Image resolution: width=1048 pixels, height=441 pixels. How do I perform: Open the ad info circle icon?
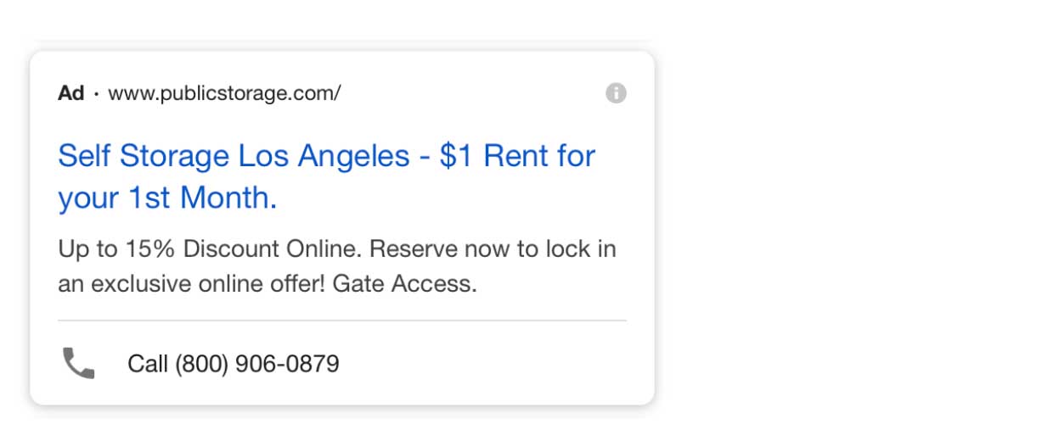(x=616, y=93)
